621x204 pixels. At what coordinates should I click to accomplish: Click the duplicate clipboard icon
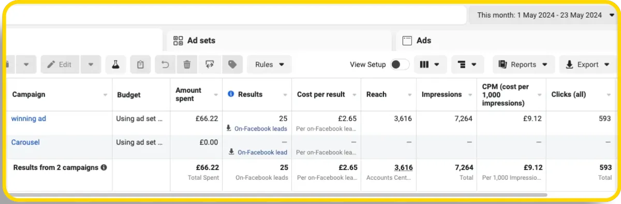pyautogui.click(x=140, y=65)
